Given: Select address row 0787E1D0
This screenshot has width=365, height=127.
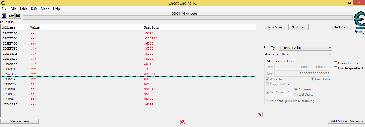Looking at the screenshot, I should [x=129, y=34].
